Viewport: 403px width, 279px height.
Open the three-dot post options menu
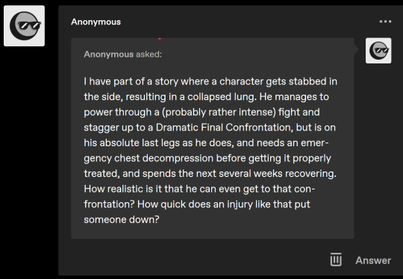tap(385, 22)
